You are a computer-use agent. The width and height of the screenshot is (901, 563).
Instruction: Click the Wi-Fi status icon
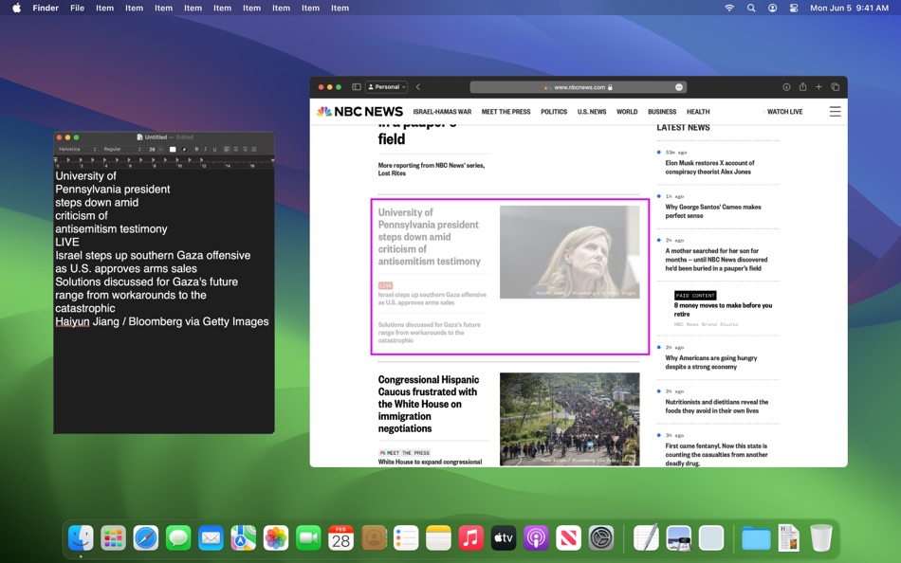(x=729, y=8)
